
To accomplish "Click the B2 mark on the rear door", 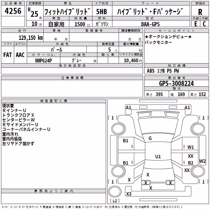I will tap(191, 163).
